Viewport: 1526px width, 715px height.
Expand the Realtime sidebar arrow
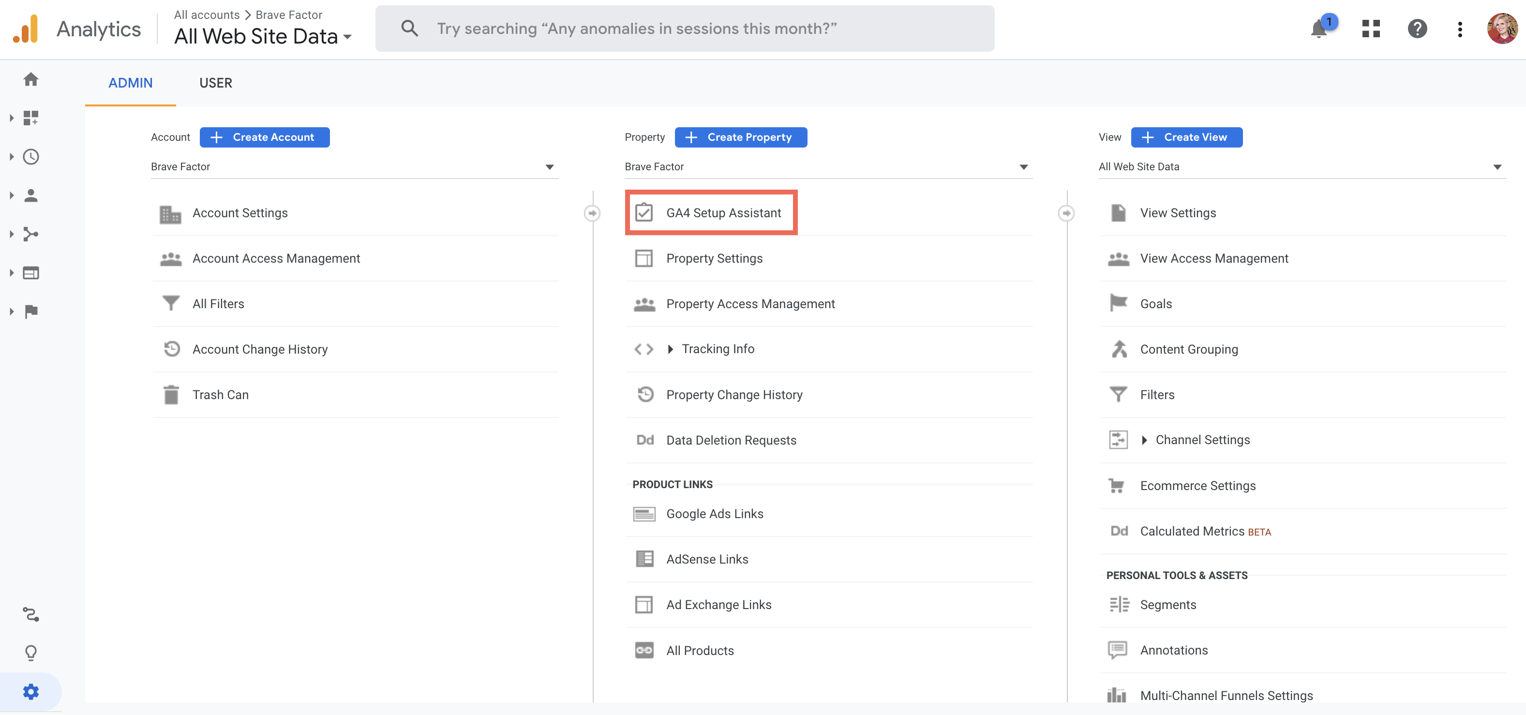(11, 157)
